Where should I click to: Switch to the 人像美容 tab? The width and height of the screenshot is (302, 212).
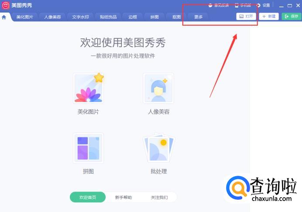coord(52,17)
